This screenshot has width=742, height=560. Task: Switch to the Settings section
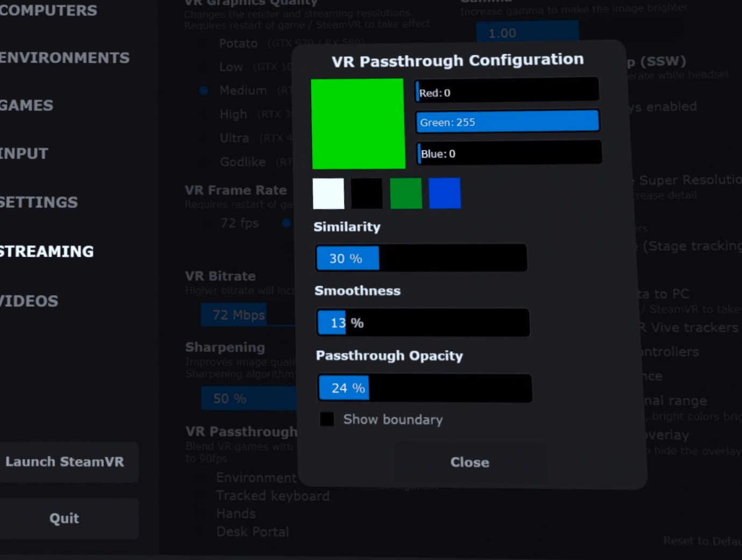pyautogui.click(x=39, y=202)
